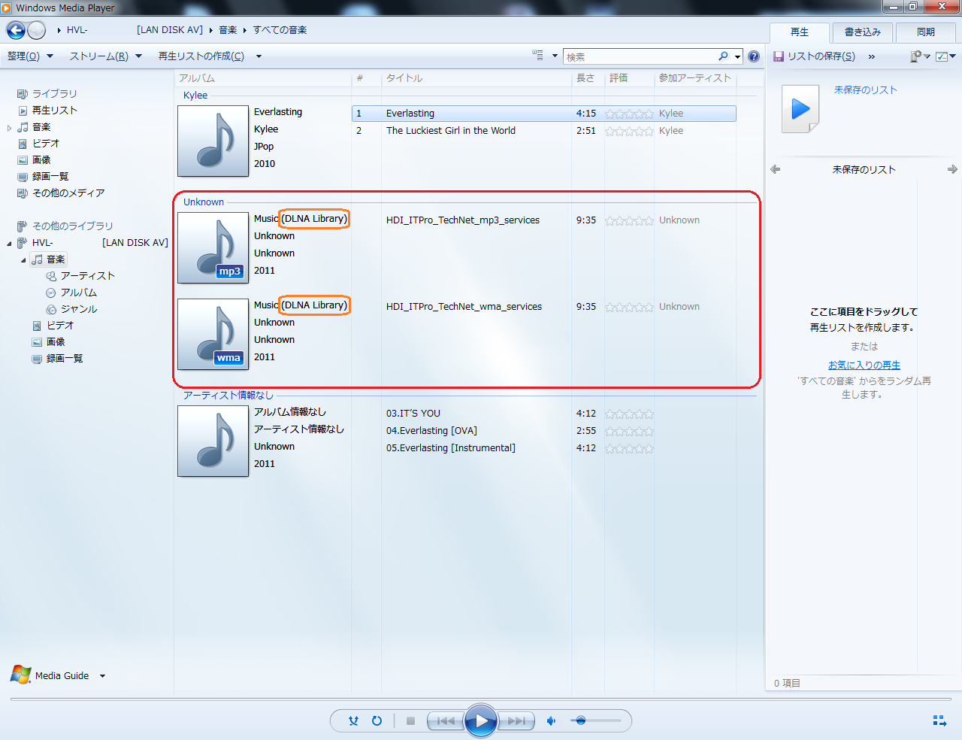Screen dimensions: 962x740
Task: Click the Forward navigation arrow button
Action: coord(36,30)
